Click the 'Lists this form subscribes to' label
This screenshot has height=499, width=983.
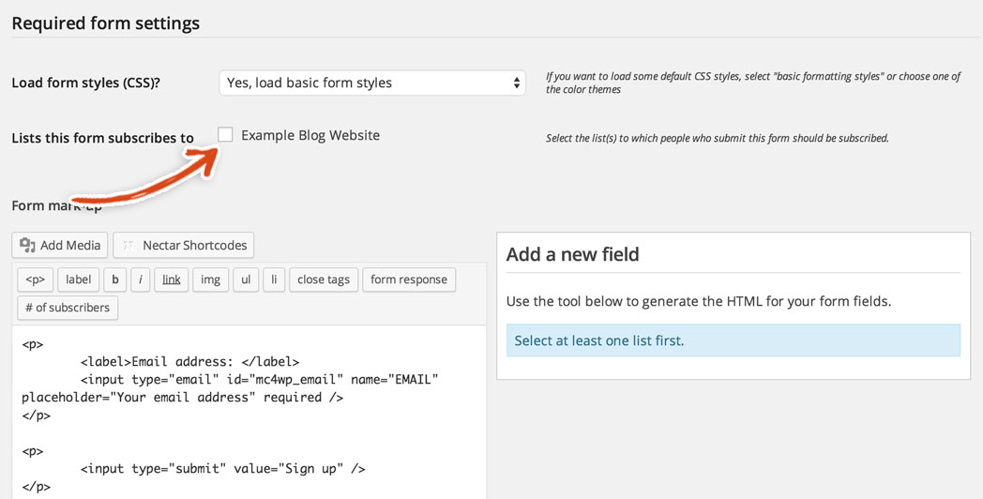[102, 138]
